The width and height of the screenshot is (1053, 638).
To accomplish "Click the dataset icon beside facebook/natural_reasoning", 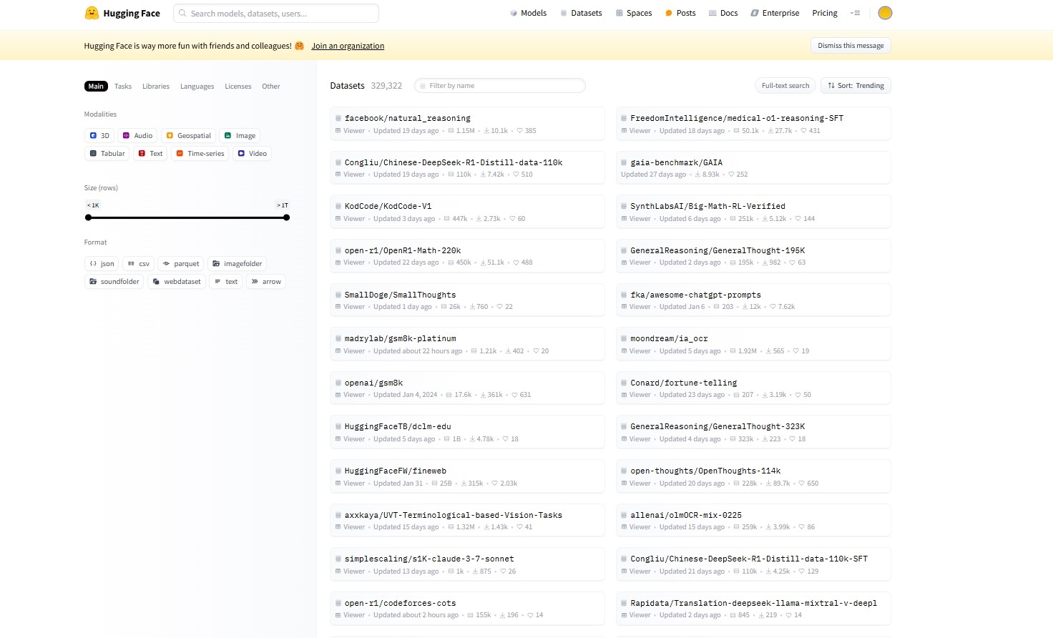I will pos(338,118).
